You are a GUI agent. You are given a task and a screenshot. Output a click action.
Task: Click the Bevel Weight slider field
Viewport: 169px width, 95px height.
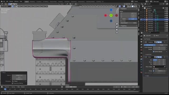[x=128, y=23]
